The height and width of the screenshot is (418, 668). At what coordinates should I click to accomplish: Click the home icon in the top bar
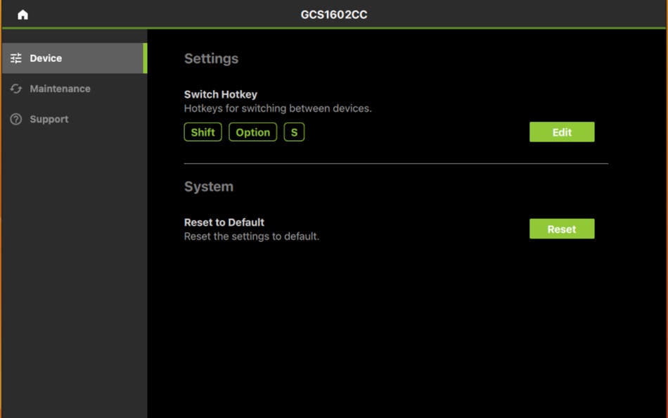click(23, 13)
